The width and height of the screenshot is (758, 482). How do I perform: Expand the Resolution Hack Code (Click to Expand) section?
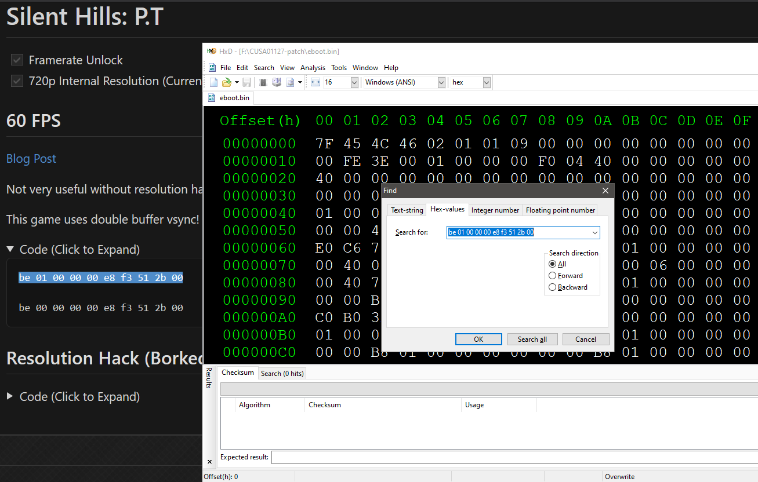[73, 397]
